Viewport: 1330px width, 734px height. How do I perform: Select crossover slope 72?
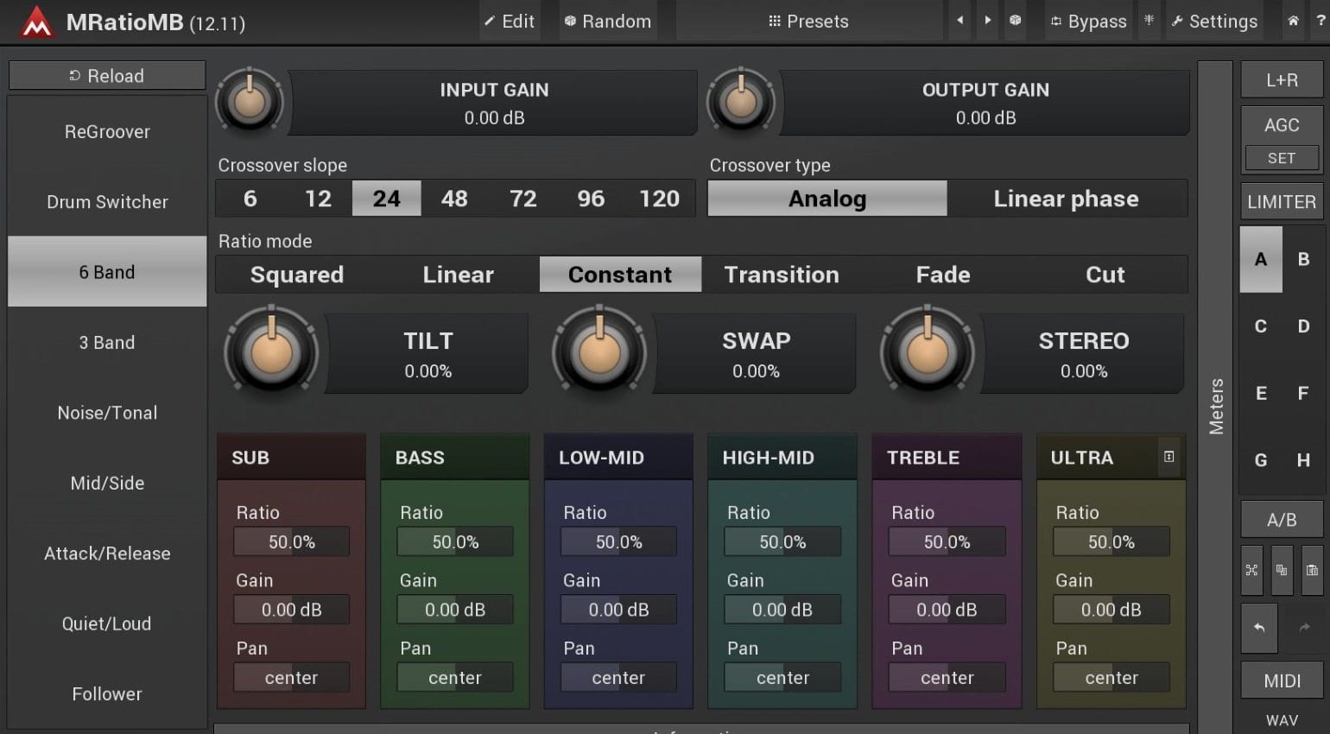[522, 199]
